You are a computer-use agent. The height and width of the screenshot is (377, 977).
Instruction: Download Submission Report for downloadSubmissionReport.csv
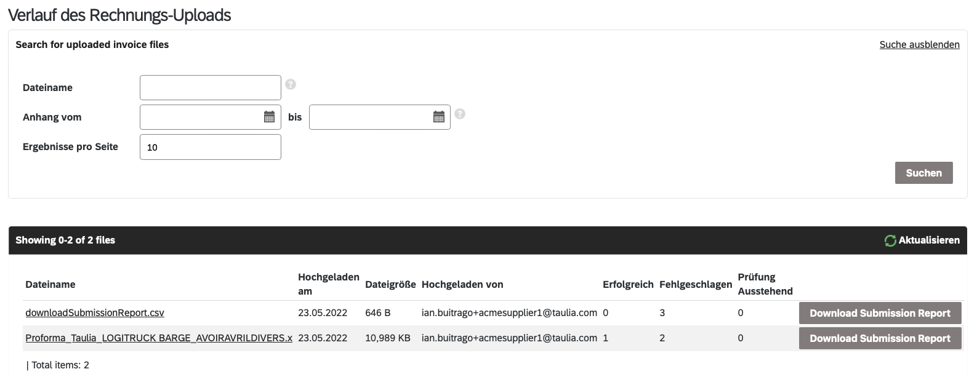click(x=880, y=313)
